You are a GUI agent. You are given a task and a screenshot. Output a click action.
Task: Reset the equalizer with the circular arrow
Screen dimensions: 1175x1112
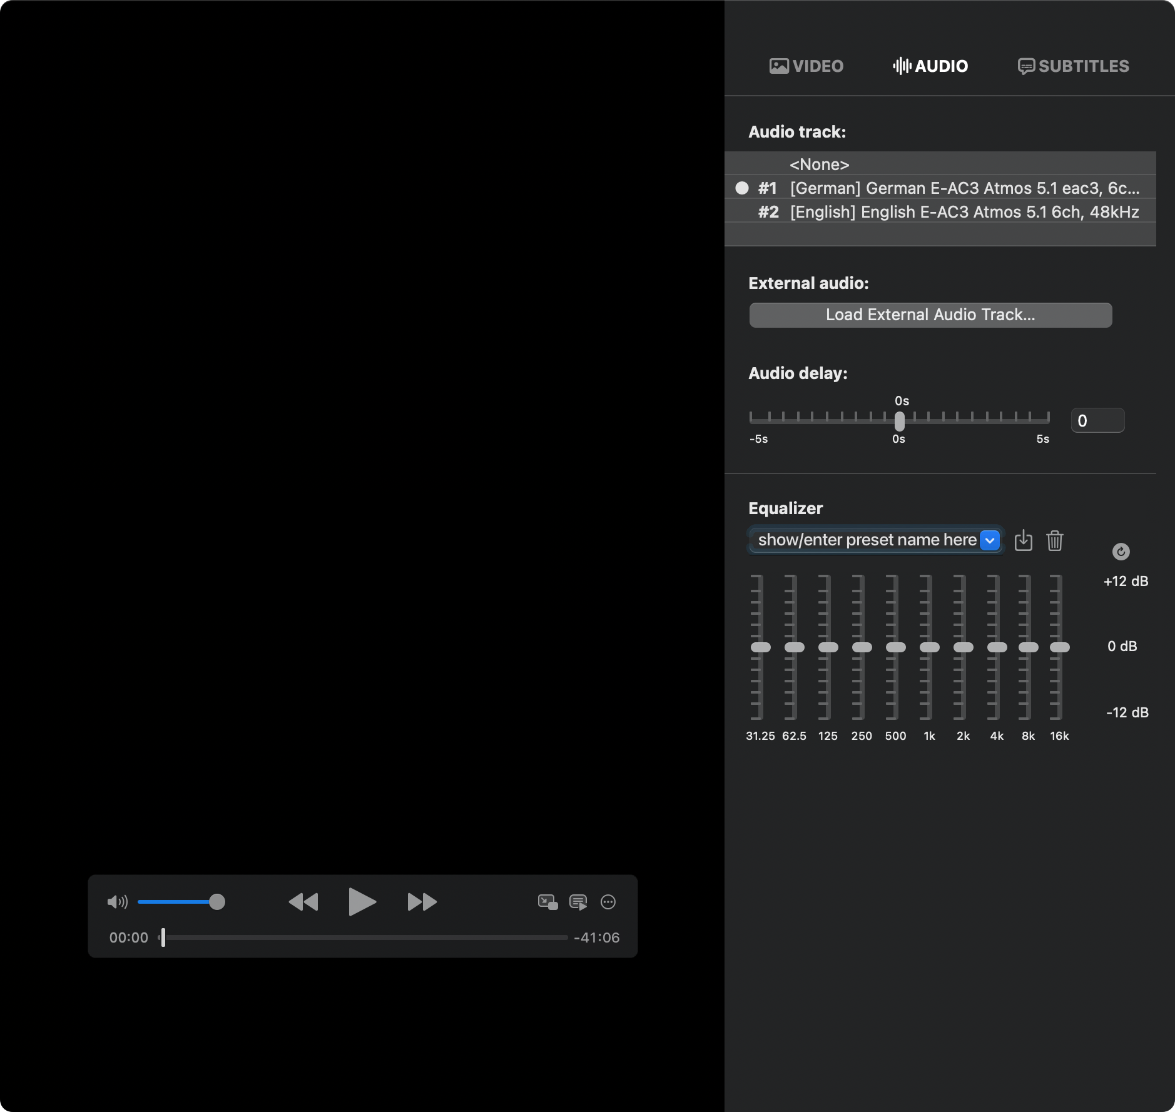tap(1121, 552)
